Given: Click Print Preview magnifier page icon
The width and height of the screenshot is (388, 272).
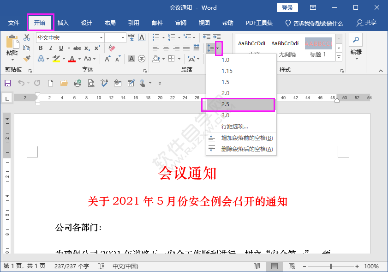Looking at the screenshot, I should (x=91, y=83).
